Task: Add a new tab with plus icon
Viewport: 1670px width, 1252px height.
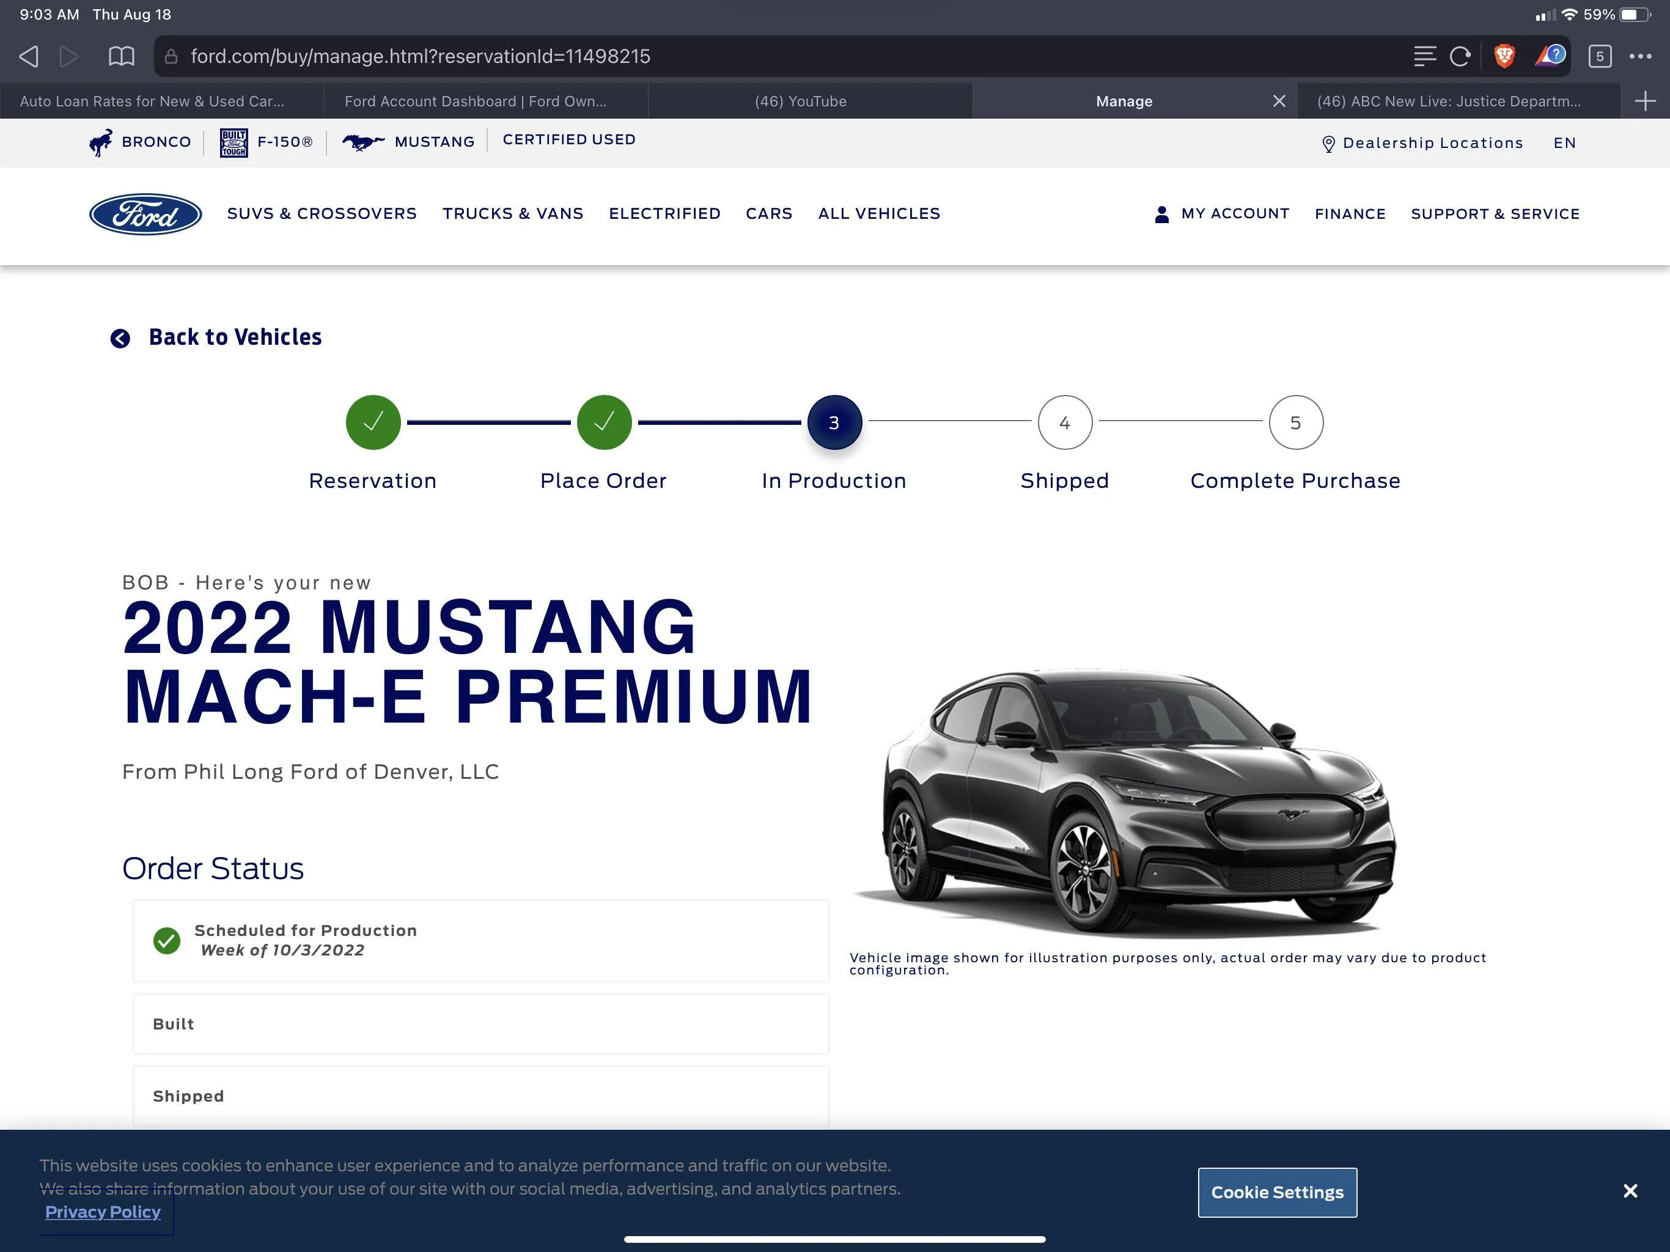Action: pyautogui.click(x=1644, y=101)
